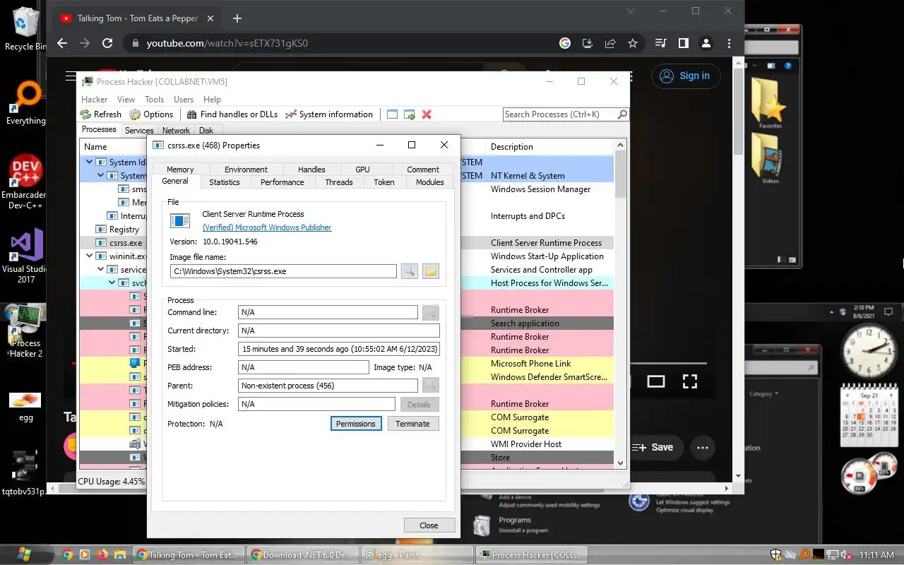Image resolution: width=904 pixels, height=565 pixels.
Task: Collapse the System child tree node
Action: click(x=100, y=176)
